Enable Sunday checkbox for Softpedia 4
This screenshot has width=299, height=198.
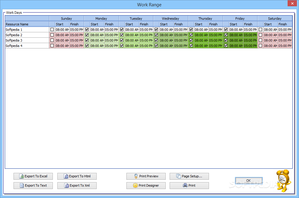[x=52, y=45]
